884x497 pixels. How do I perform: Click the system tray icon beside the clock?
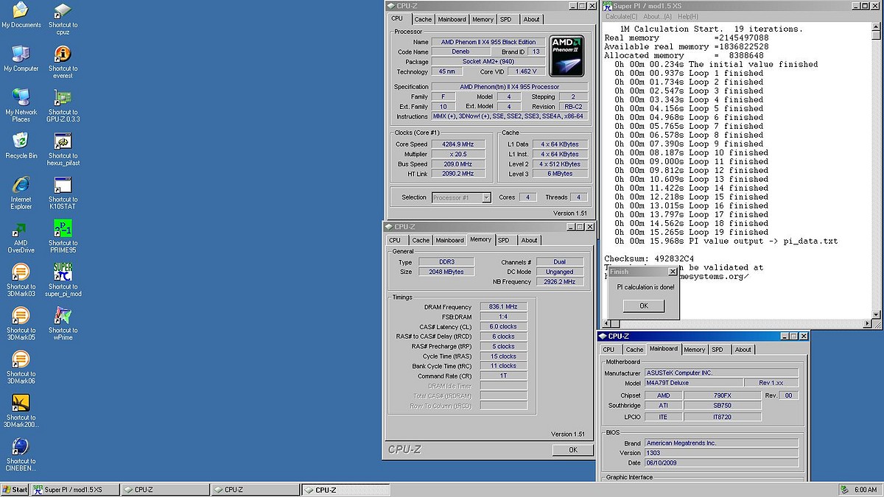(x=843, y=490)
